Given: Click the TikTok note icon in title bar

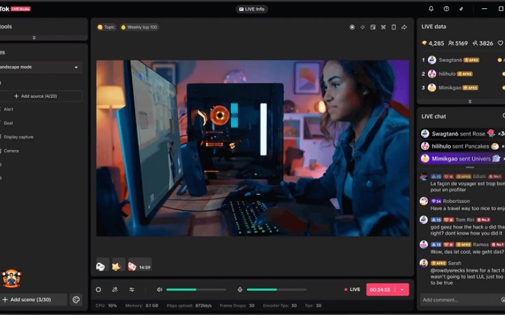Looking at the screenshot, I should point(461,9).
